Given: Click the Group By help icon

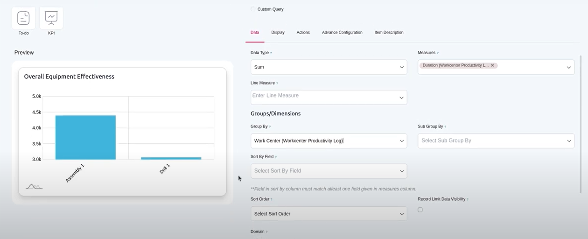Looking at the screenshot, I should [270, 127].
